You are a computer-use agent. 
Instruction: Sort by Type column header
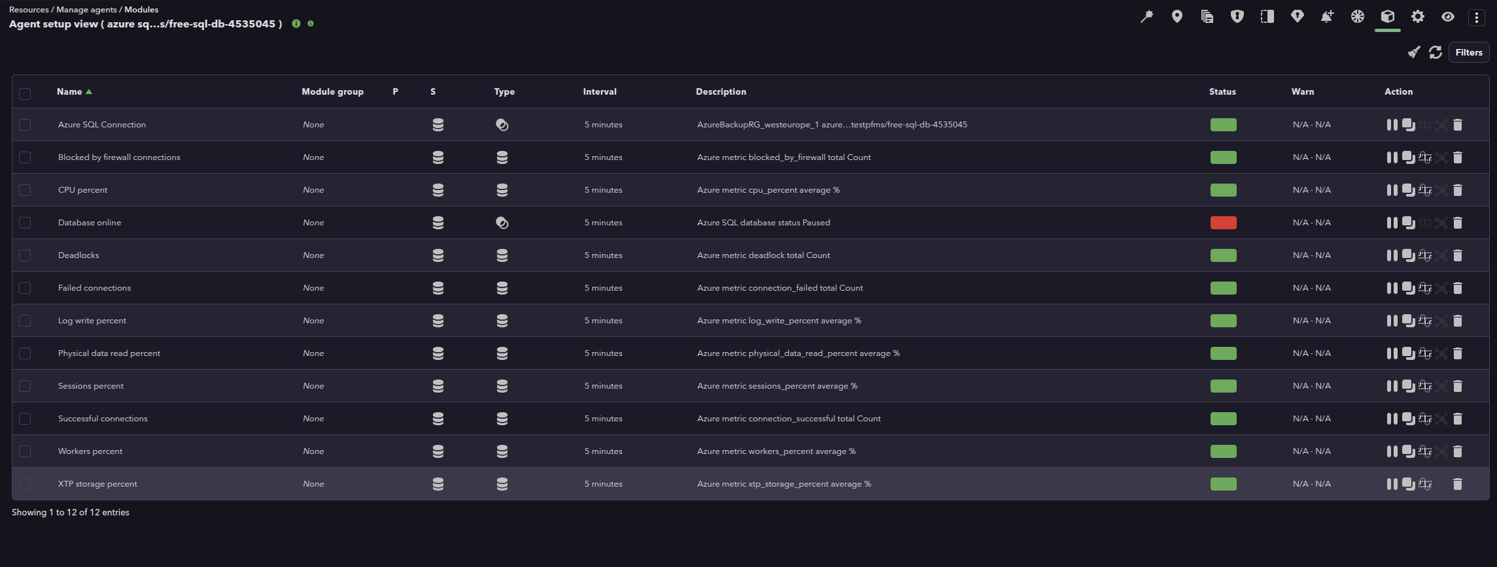(504, 91)
